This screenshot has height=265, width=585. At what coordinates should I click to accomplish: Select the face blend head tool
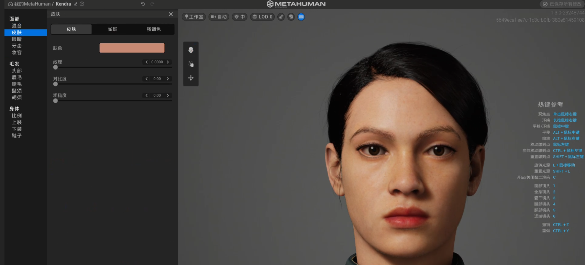[191, 50]
